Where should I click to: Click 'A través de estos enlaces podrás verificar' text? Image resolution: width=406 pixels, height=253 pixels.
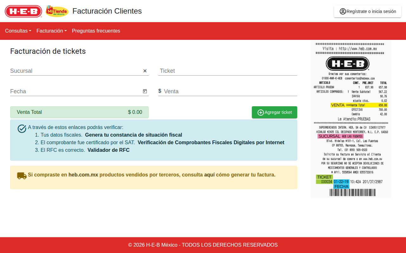(x=75, y=127)
